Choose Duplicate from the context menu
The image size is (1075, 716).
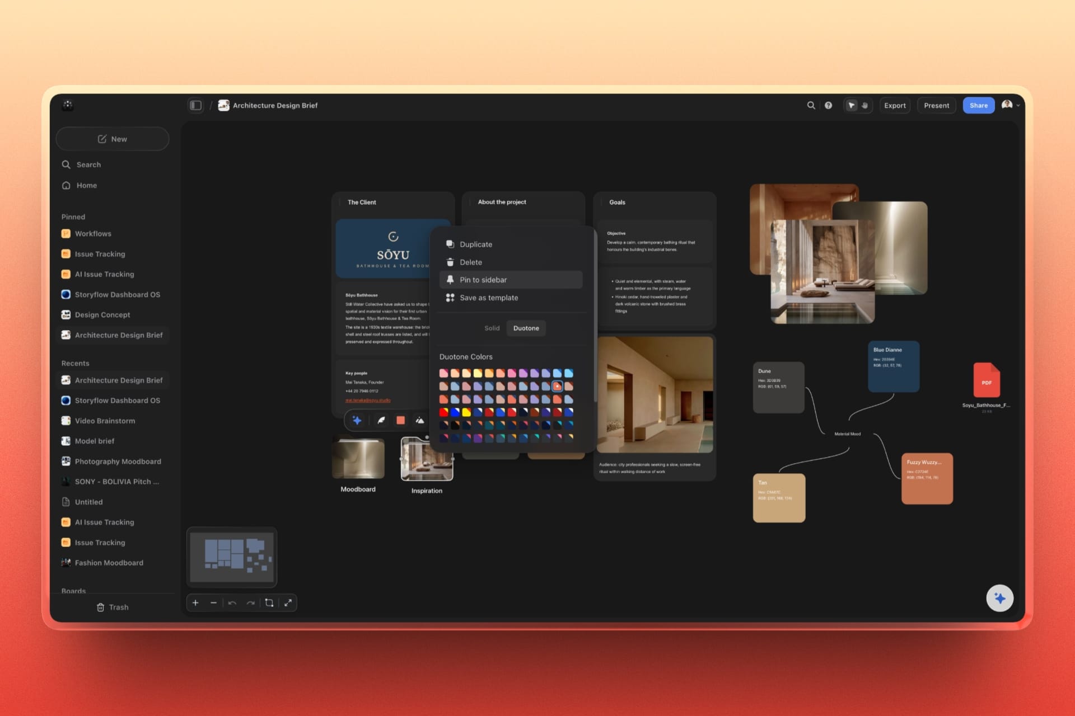tap(511, 244)
